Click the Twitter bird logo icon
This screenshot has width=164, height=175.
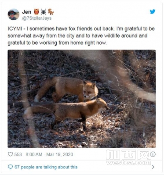click(153, 11)
